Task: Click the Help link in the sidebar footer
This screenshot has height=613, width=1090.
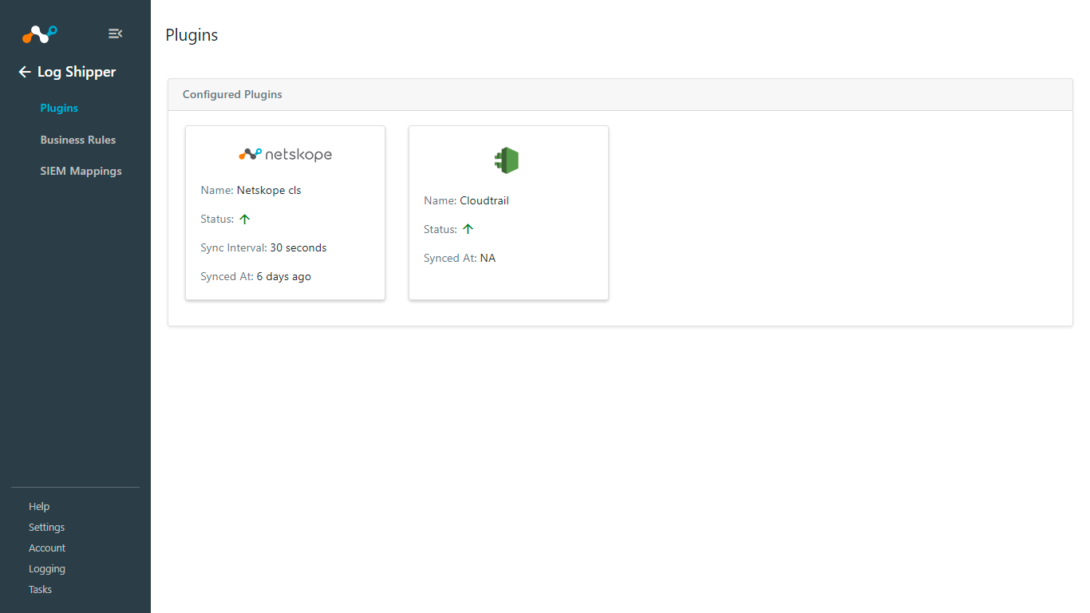Action: (x=39, y=506)
